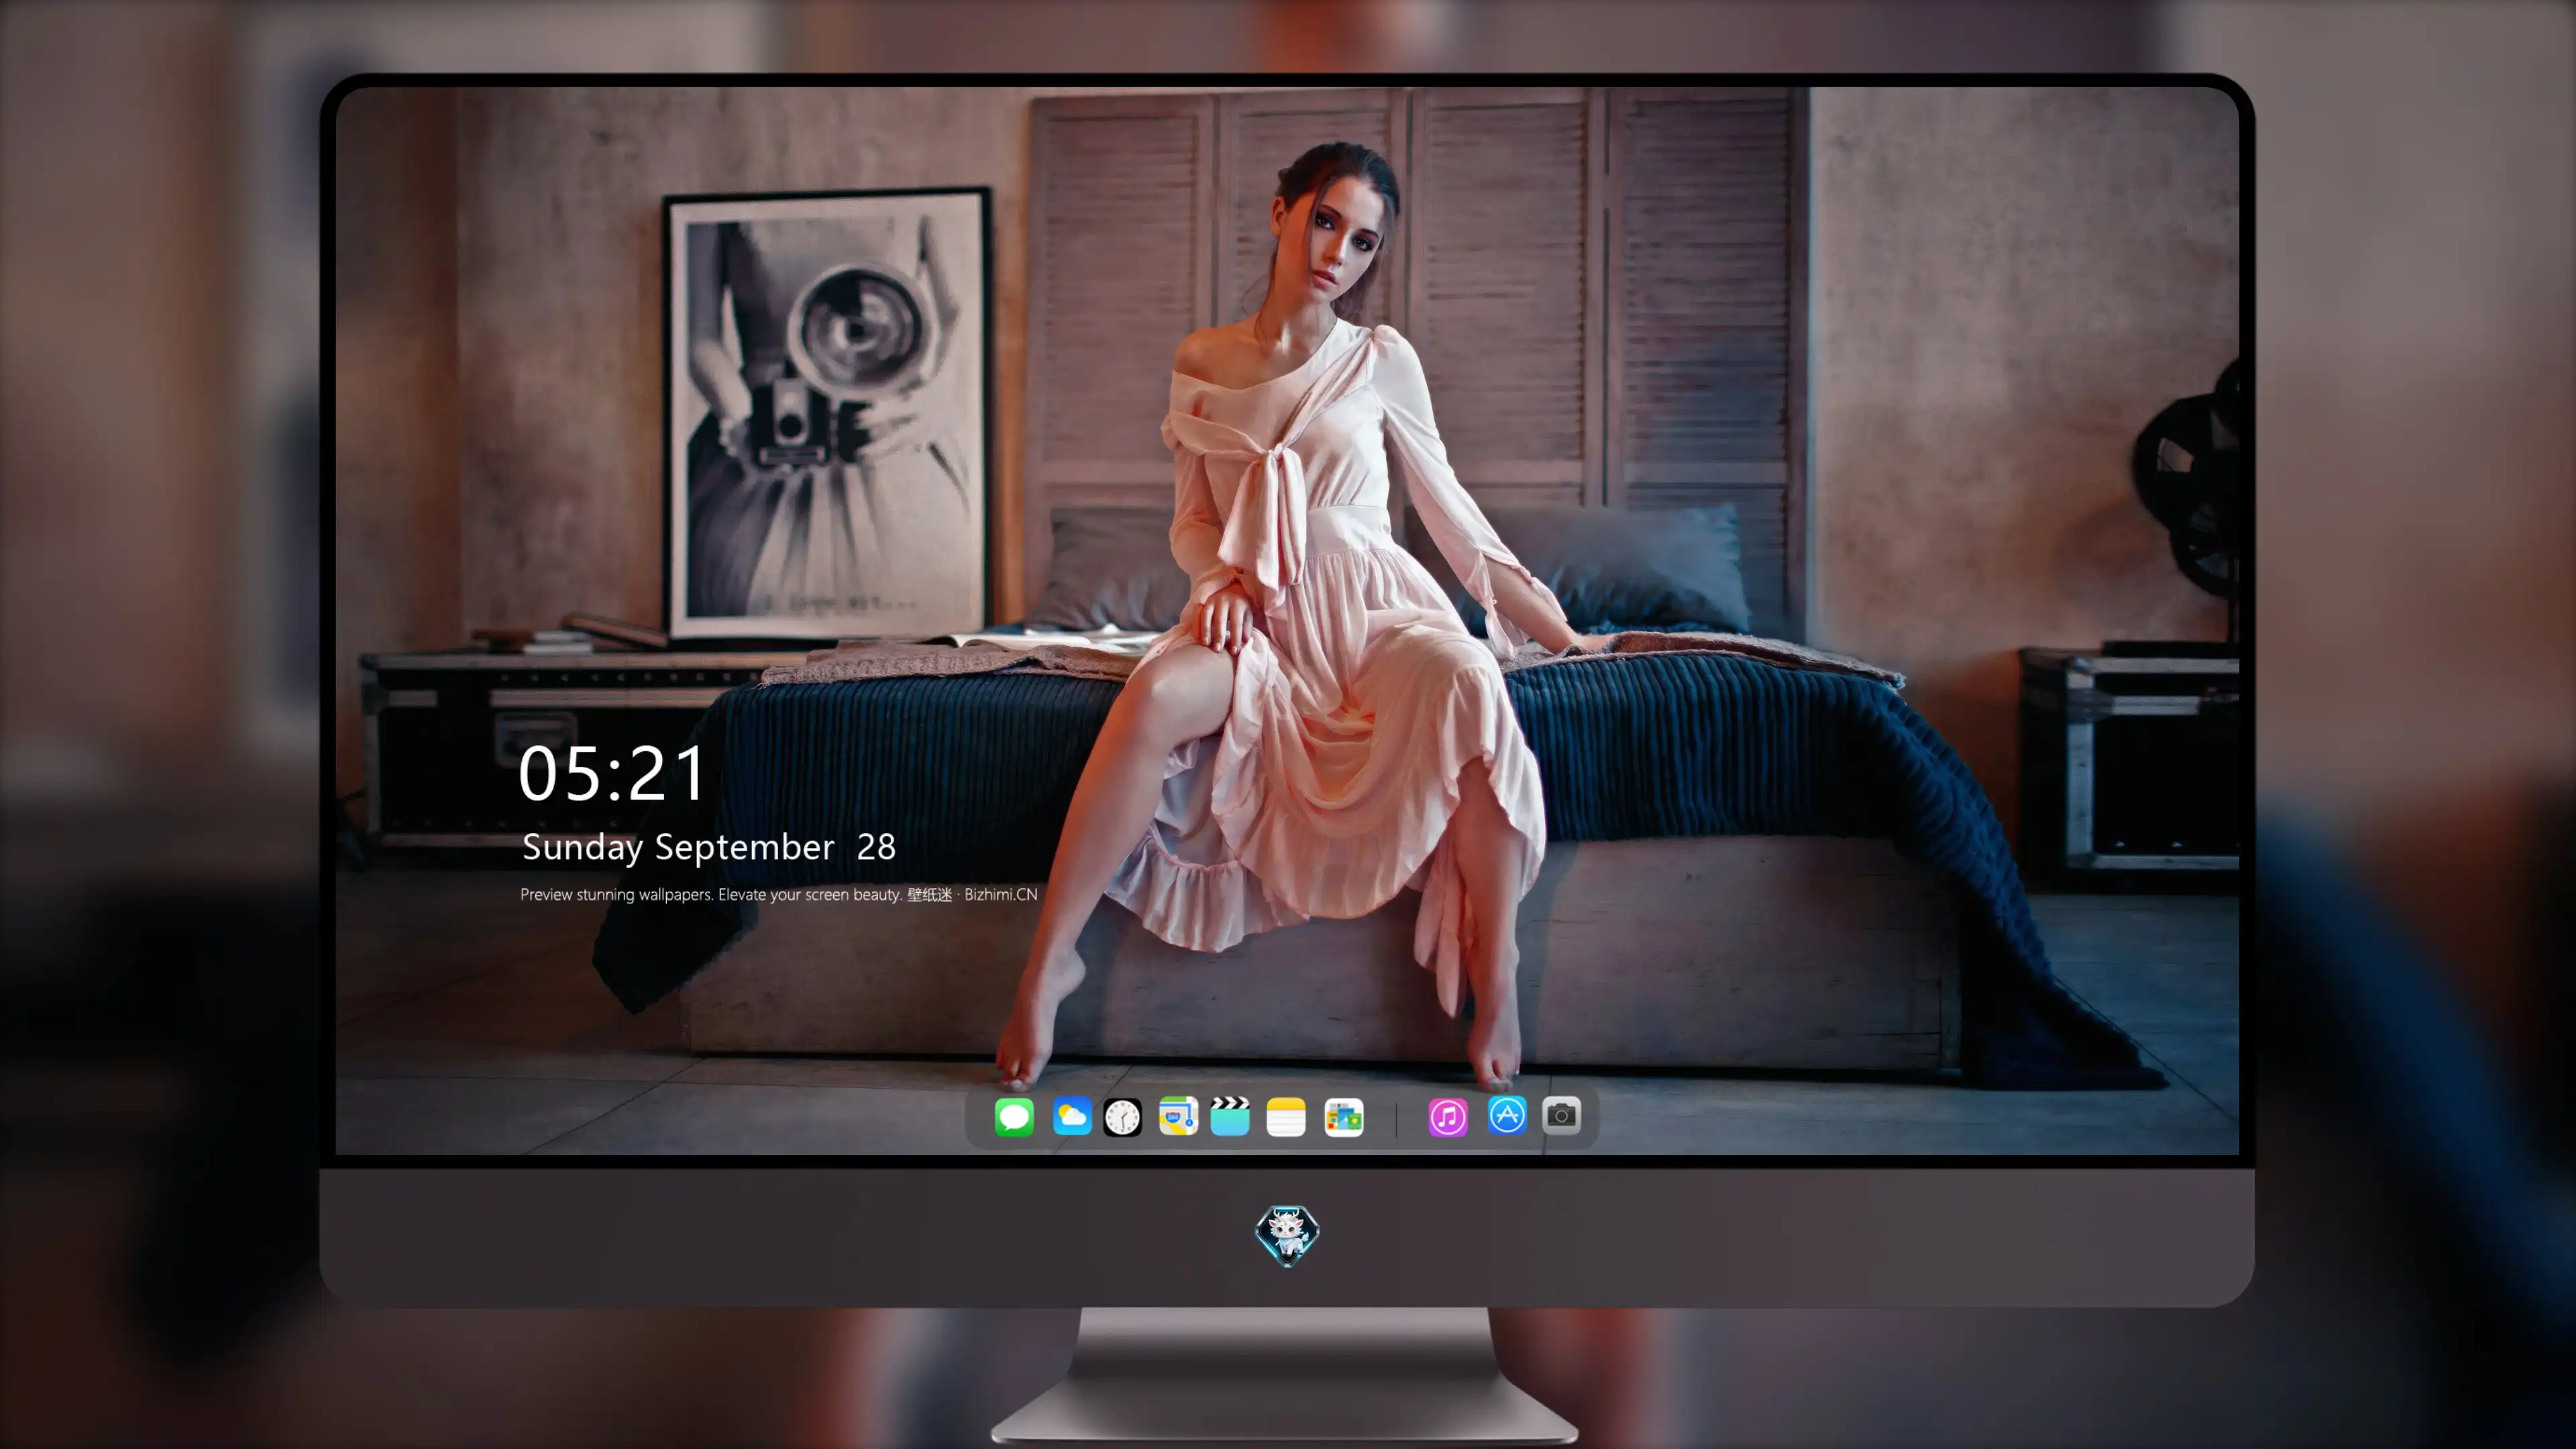This screenshot has width=2576, height=1449.
Task: Open the Notes app in the dock
Action: (1286, 1117)
